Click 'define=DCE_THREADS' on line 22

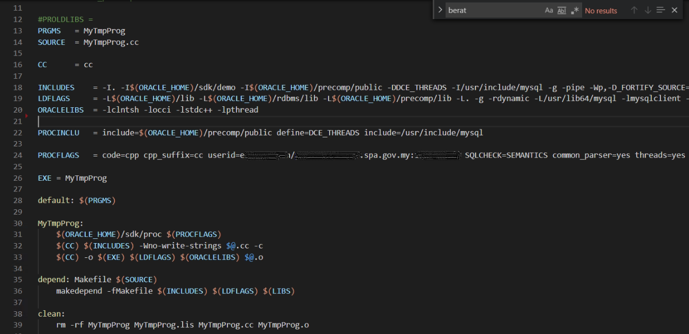tap(318, 133)
